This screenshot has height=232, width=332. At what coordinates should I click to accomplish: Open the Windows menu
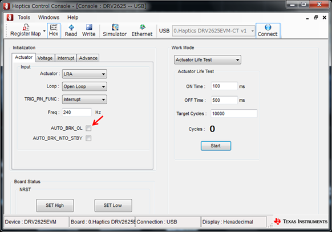[48, 17]
